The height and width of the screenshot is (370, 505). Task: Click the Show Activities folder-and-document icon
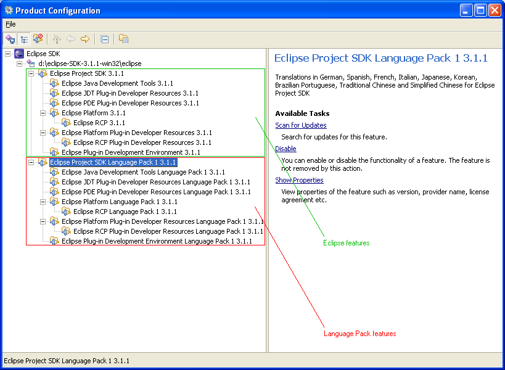124,39
